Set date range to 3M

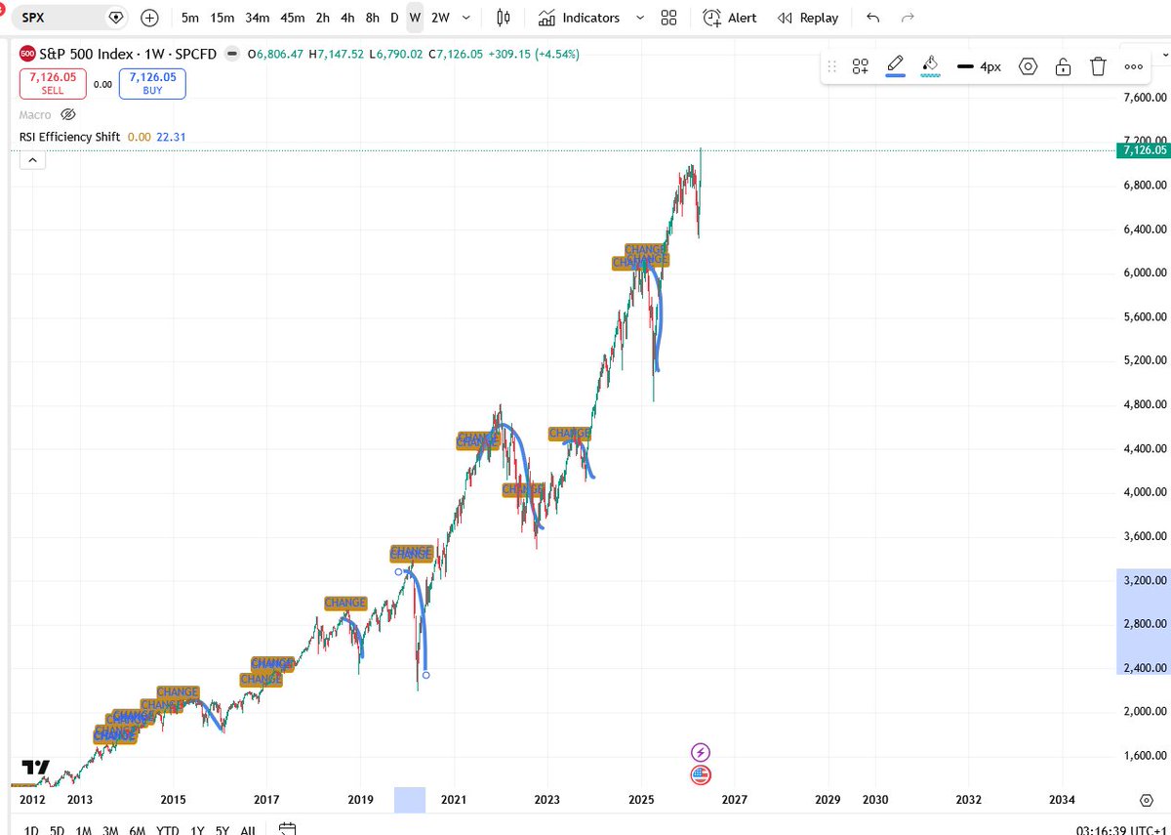pos(110,830)
